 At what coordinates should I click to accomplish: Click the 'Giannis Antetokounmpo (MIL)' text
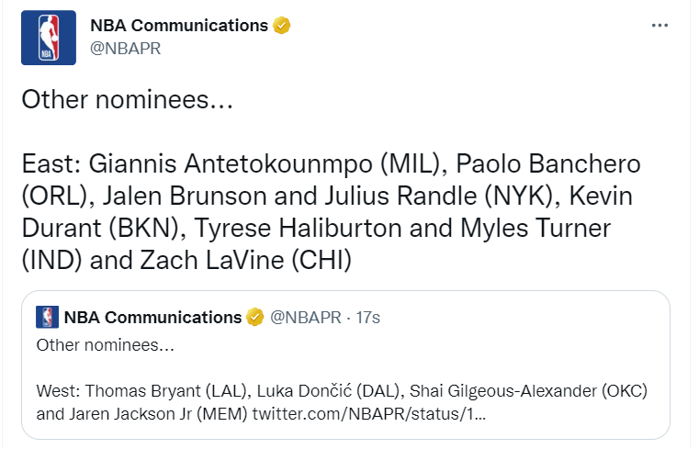pos(265,163)
